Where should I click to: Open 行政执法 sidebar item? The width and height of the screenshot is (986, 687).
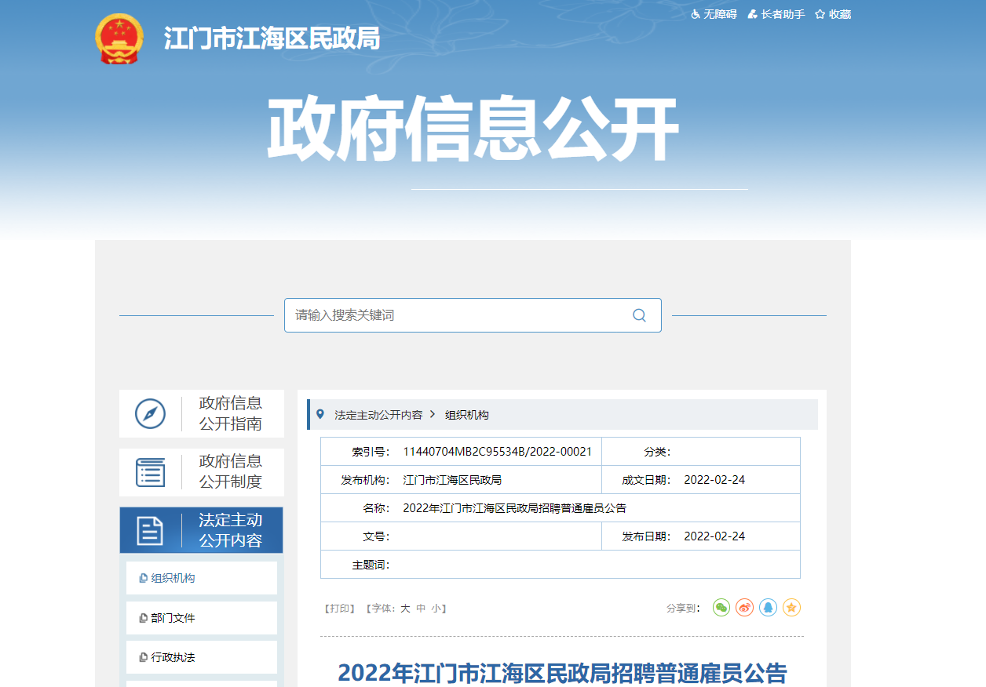point(173,657)
